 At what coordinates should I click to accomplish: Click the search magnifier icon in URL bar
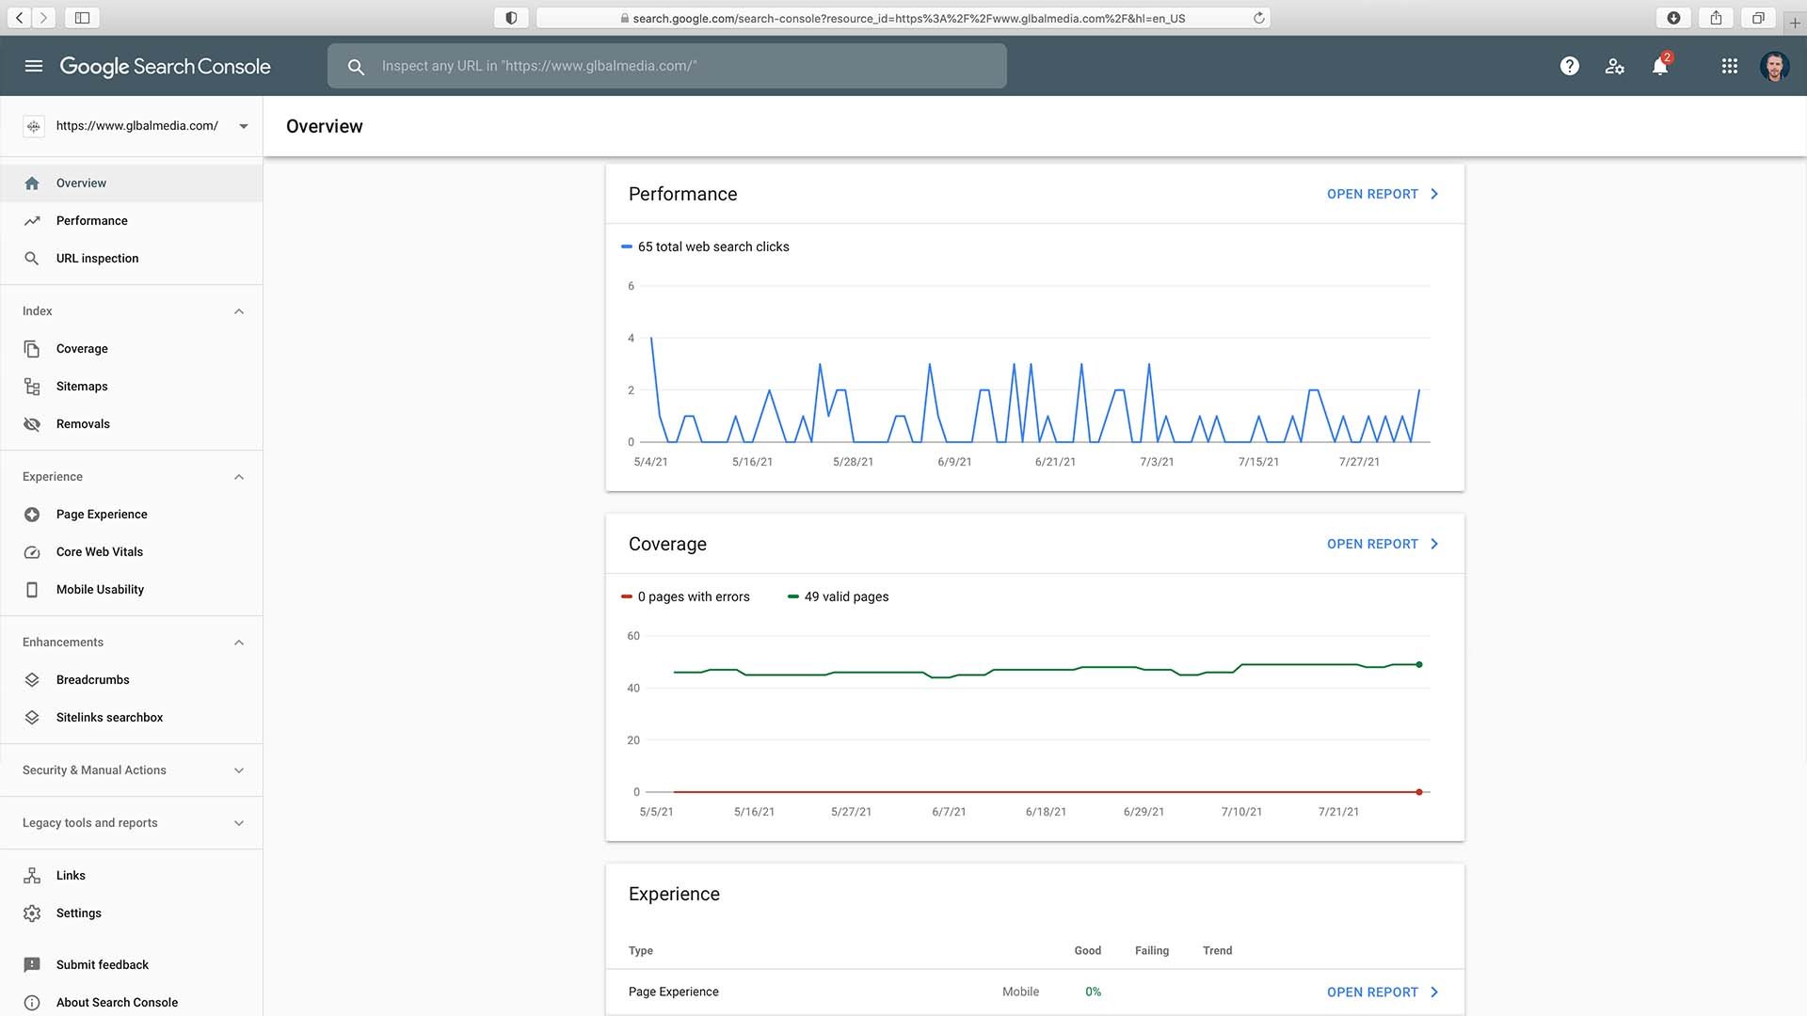pos(356,67)
